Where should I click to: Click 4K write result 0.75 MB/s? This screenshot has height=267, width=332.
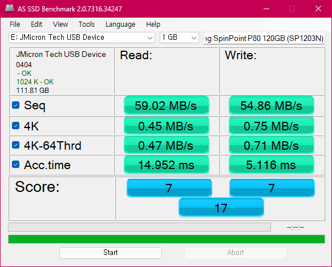272,126
